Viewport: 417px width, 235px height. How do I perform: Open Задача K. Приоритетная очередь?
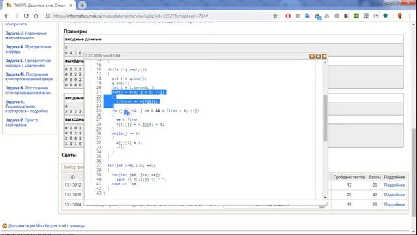[x=29, y=49]
